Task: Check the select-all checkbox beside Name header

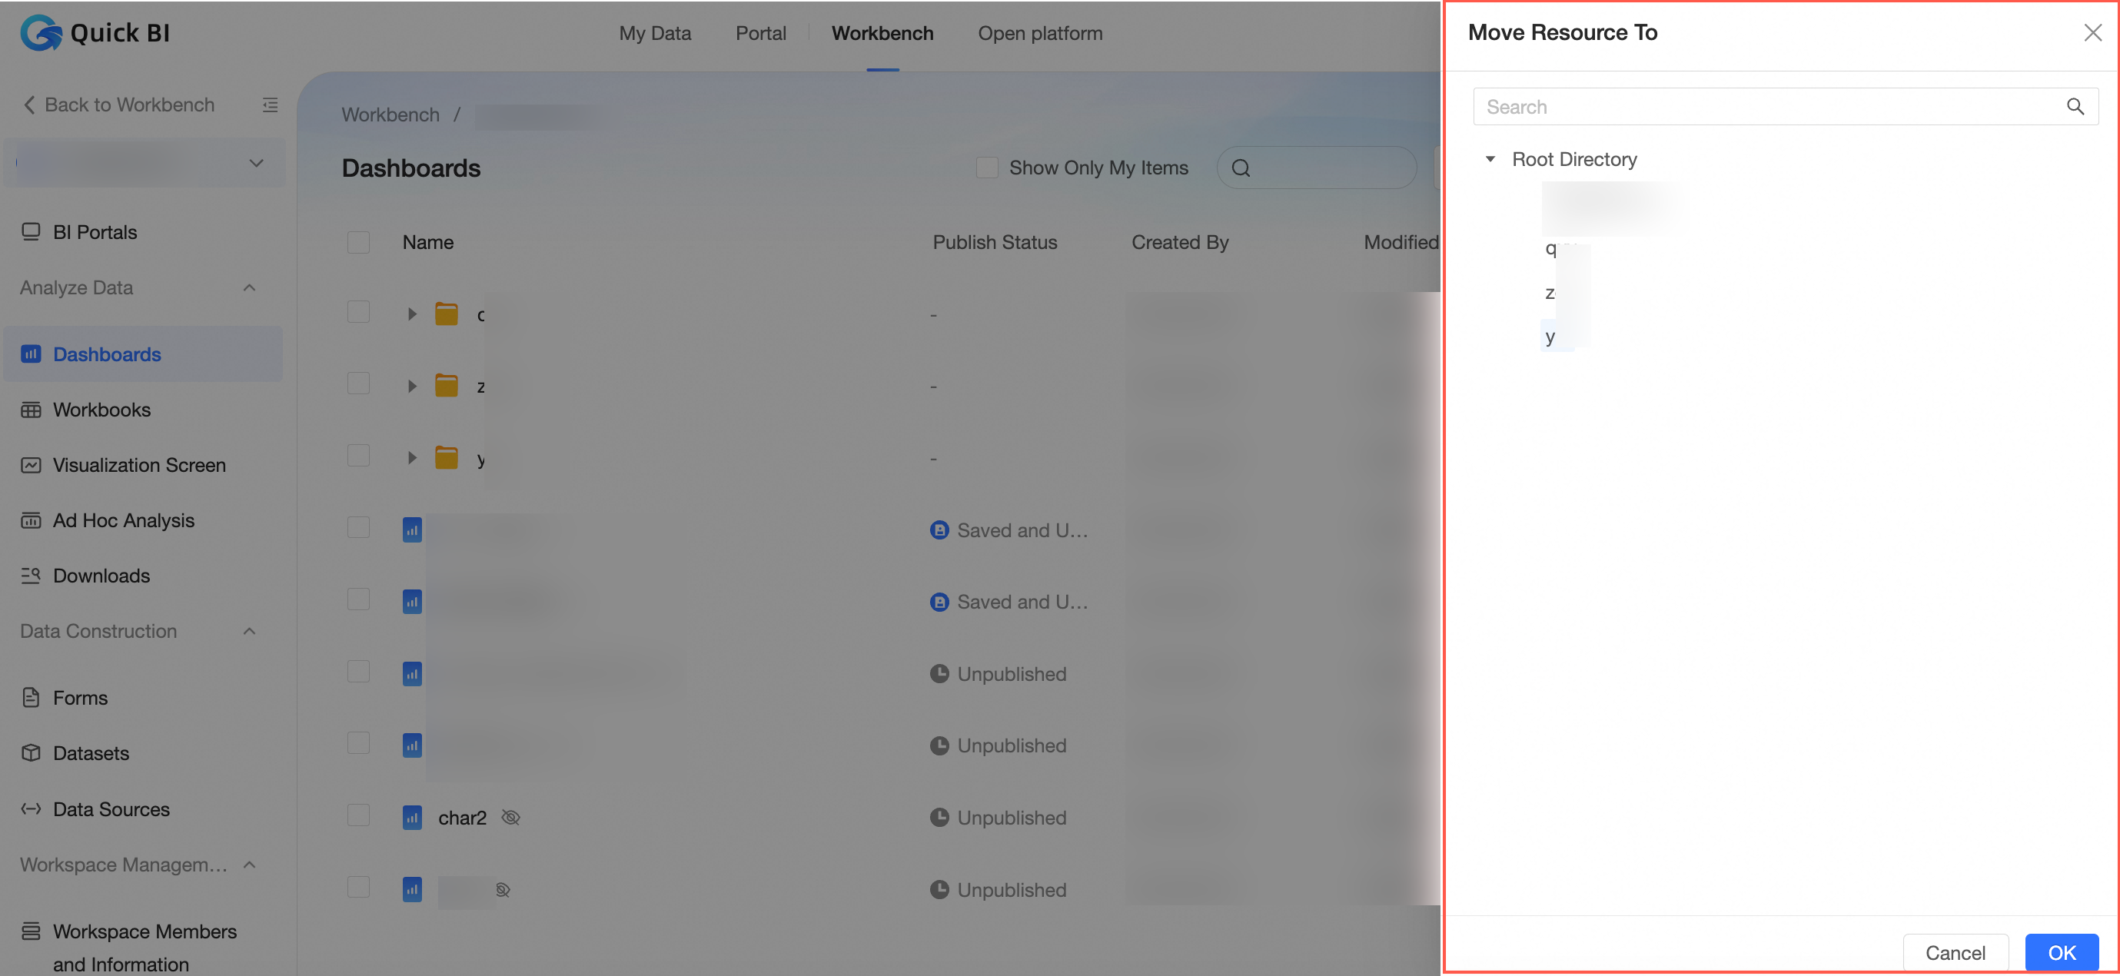Action: point(358,242)
